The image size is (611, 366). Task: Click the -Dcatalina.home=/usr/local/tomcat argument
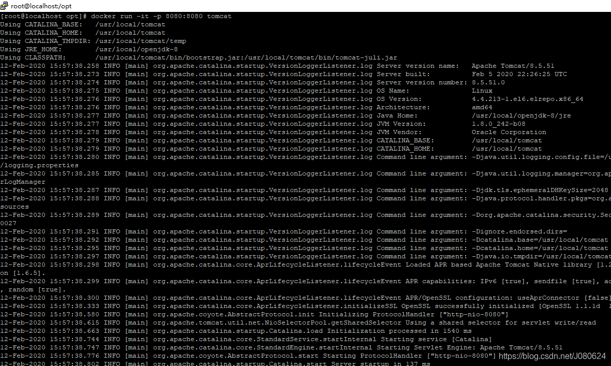coord(540,248)
